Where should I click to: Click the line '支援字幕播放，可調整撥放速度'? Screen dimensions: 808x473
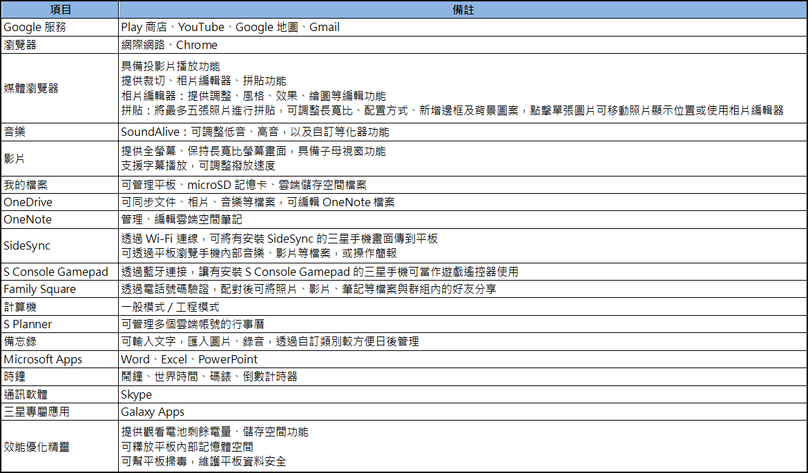point(198,165)
